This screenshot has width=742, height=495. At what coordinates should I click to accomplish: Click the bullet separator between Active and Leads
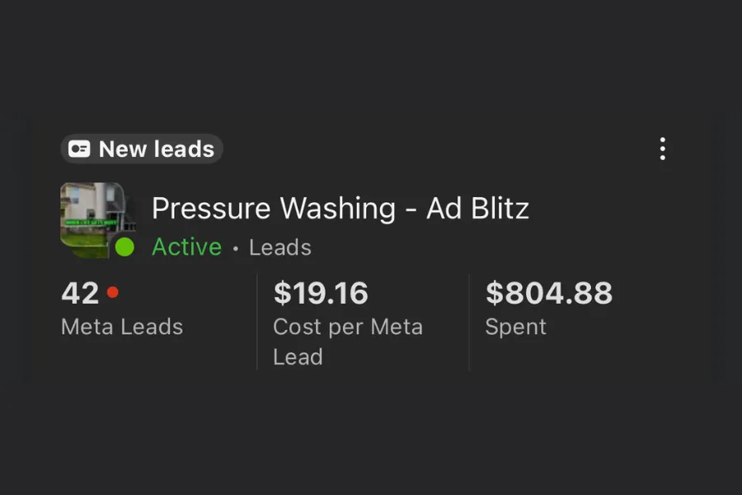click(x=236, y=248)
